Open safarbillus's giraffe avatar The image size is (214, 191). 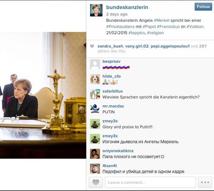[95, 94]
